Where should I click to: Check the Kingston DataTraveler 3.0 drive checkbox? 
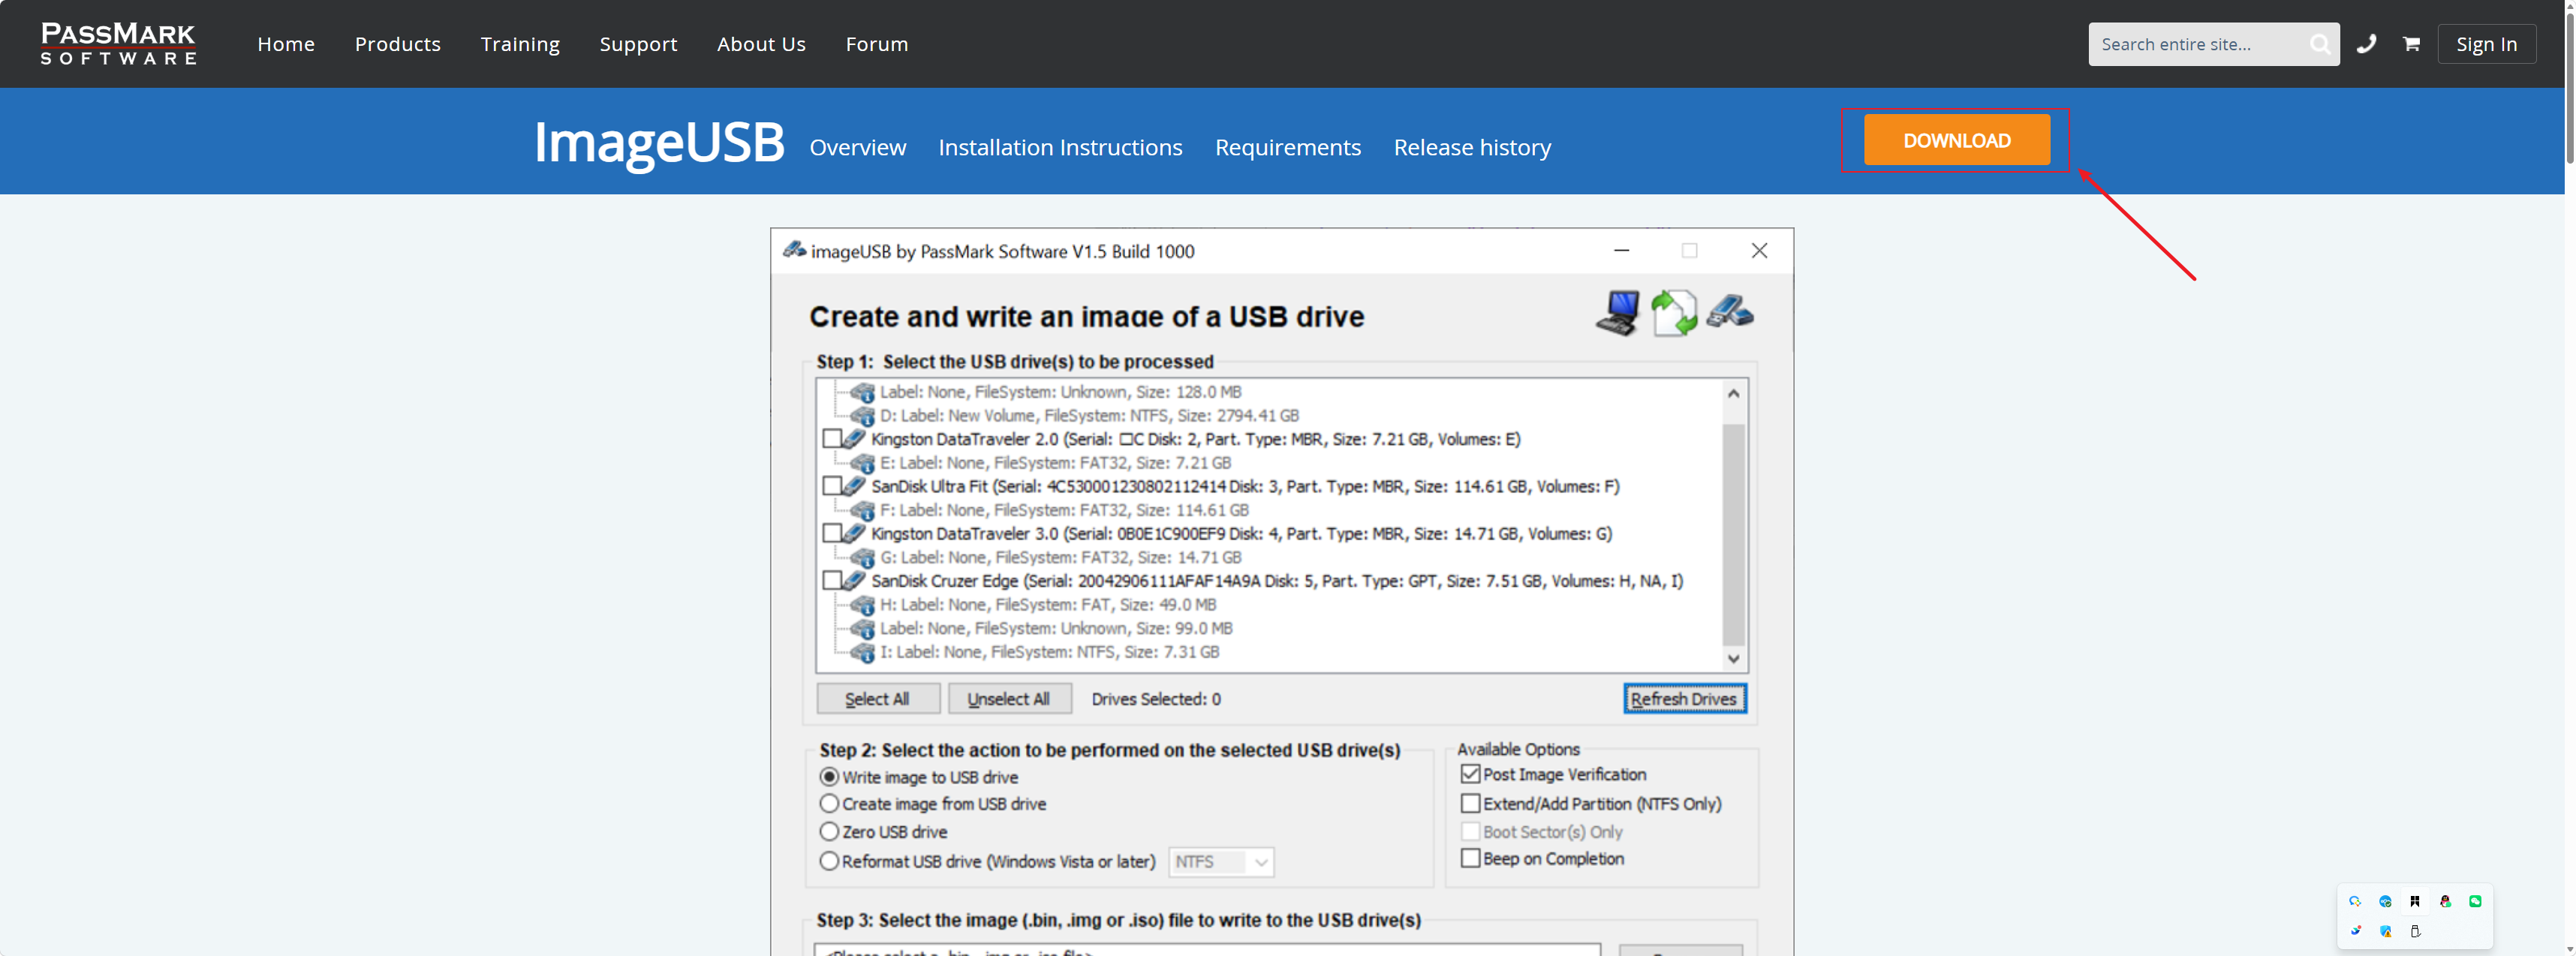[x=832, y=533]
